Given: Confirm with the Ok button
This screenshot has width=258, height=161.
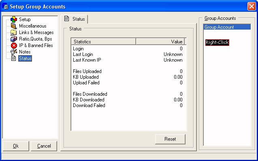Looking at the screenshot, I should (x=16, y=146).
